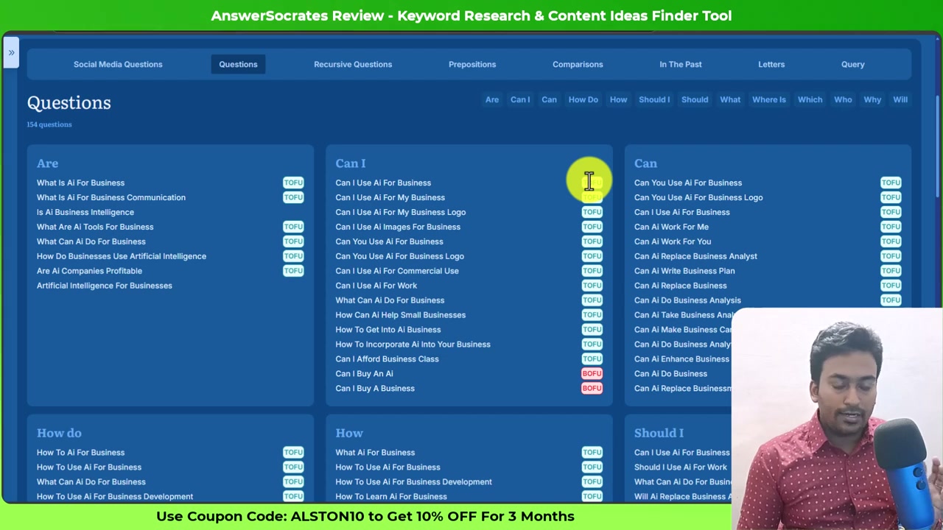Jump to the 'Why' question filter
The width and height of the screenshot is (943, 530).
pos(872,99)
